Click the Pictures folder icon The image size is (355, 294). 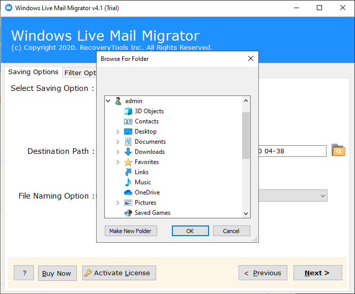128,203
